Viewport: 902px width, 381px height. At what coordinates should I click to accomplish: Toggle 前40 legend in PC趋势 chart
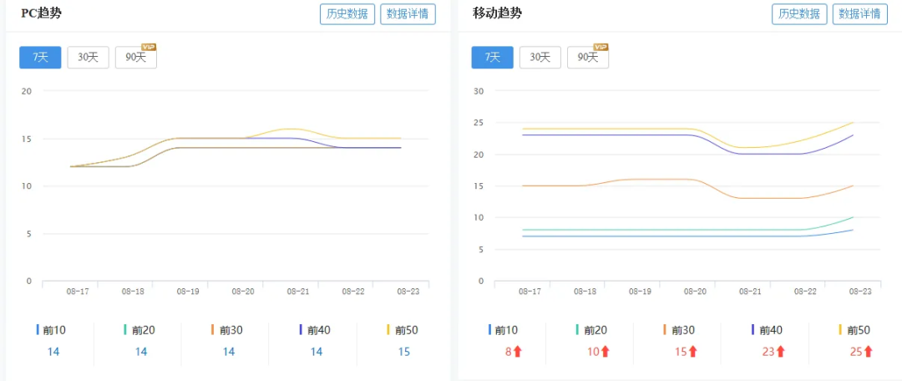[315, 330]
